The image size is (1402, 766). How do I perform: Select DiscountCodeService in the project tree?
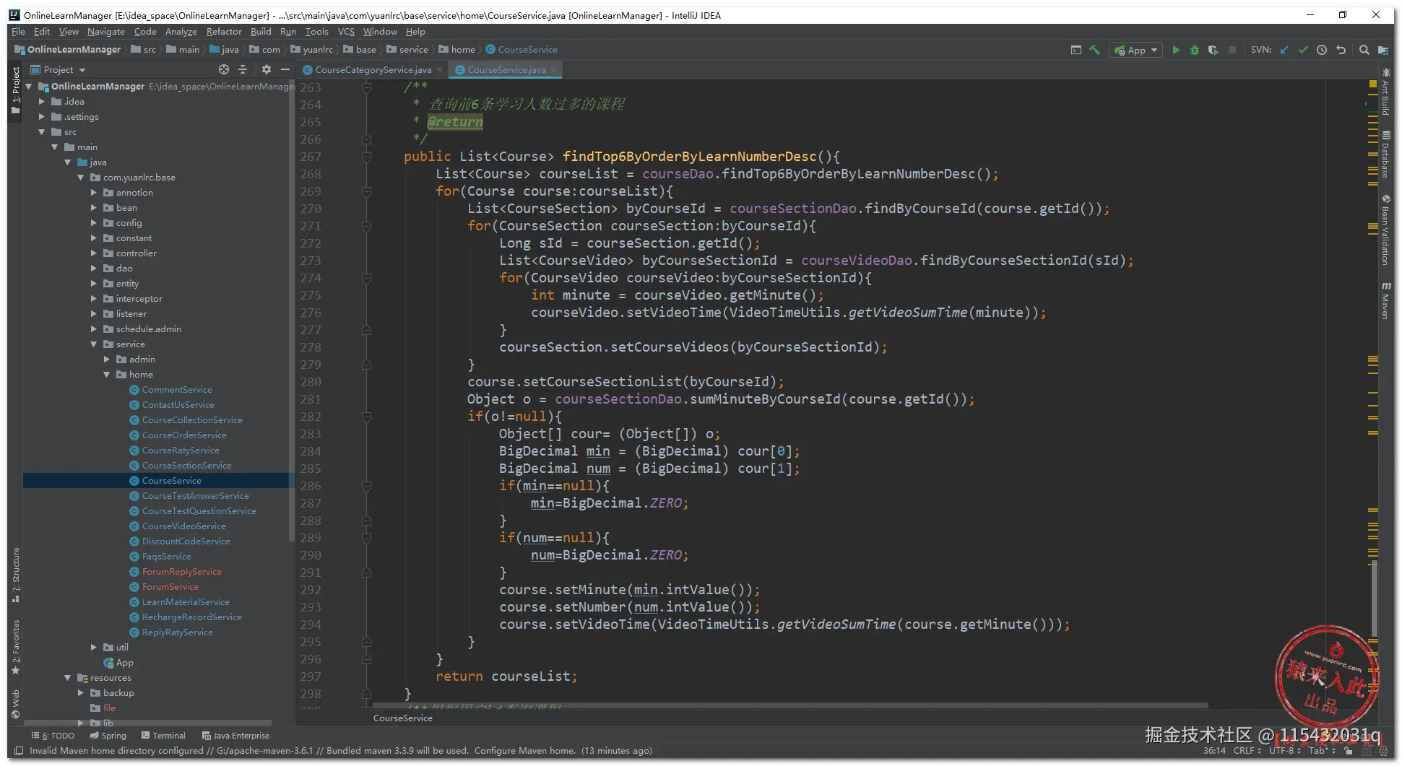[x=186, y=541]
